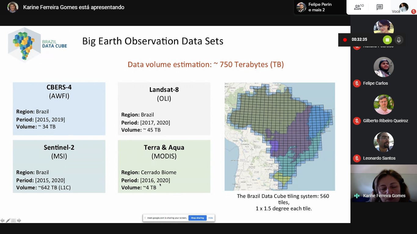This screenshot has height=234, width=417.
Task: Hide the screen sharing notification
Action: tap(211, 218)
